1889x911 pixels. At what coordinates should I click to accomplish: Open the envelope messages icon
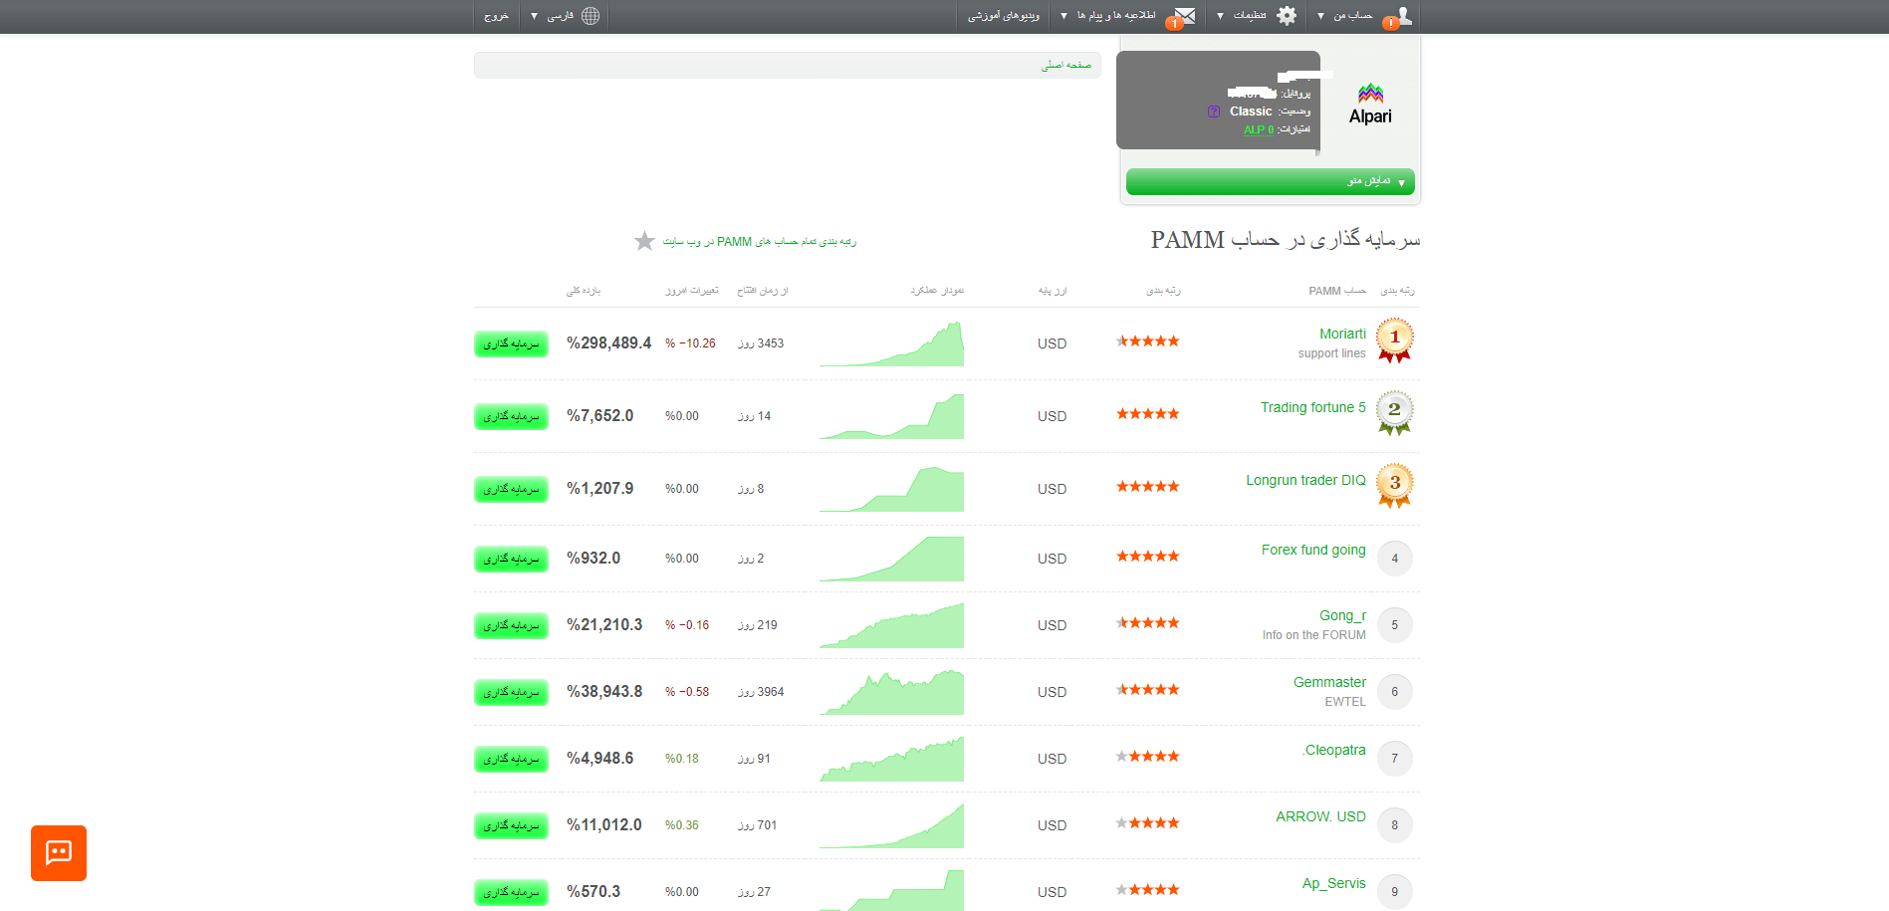tap(1184, 15)
